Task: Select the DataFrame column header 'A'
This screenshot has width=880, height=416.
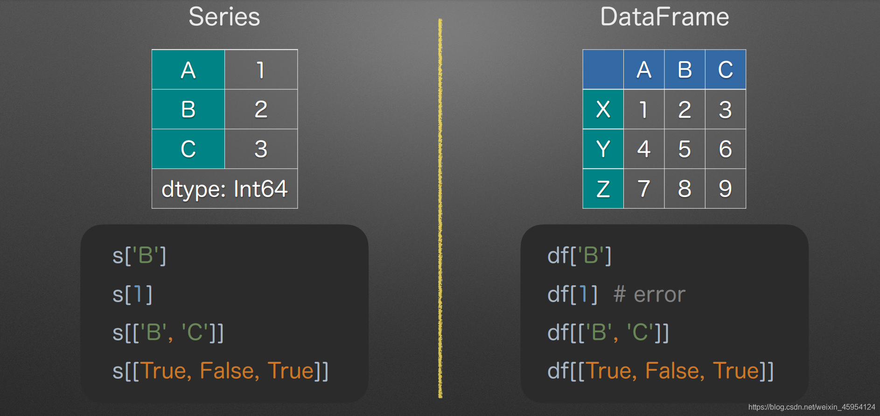Action: coord(644,70)
